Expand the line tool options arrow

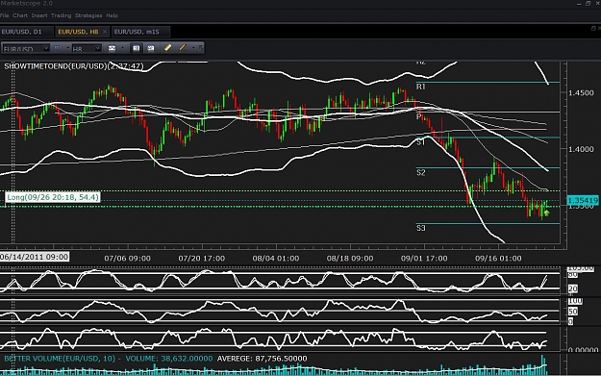click(193, 48)
